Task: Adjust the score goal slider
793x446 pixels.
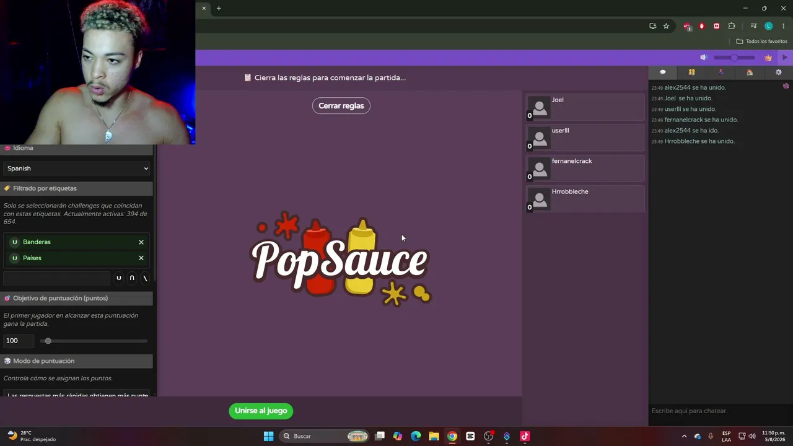Action: point(94,341)
